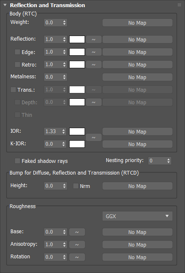Enable the Edge checkbox
Screen dimensions: 185x273
tap(17, 52)
